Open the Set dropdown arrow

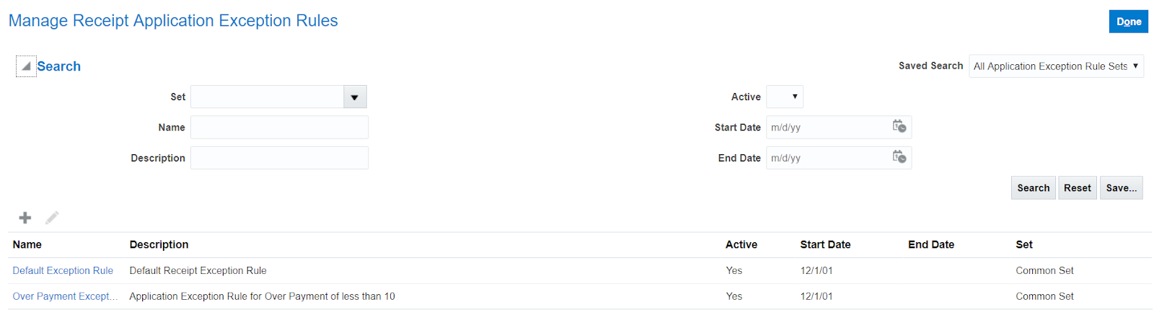(355, 97)
